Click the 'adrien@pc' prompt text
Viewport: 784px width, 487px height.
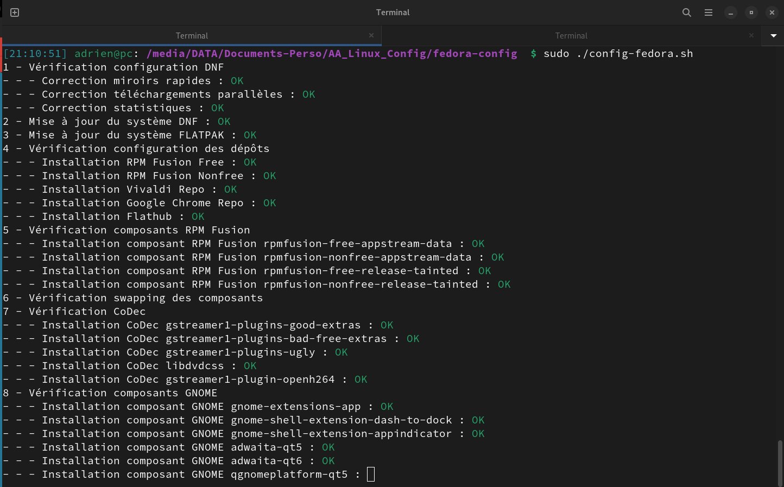pos(104,54)
